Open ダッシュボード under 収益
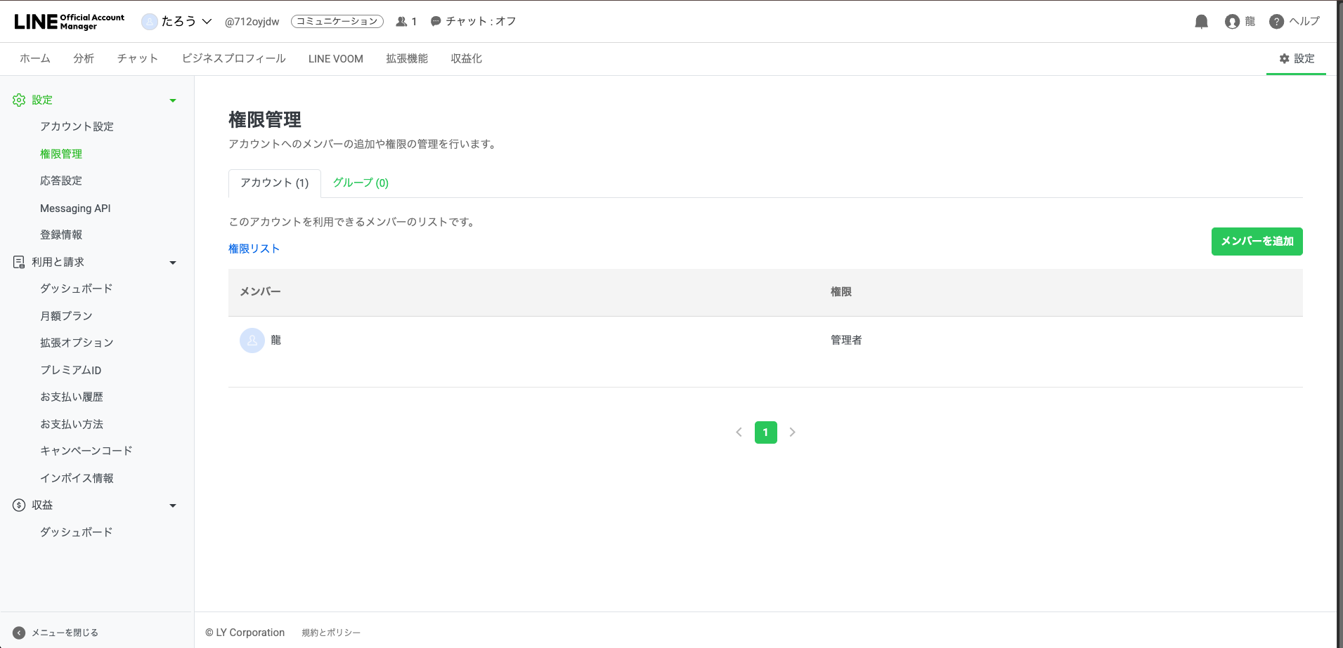Image resolution: width=1343 pixels, height=648 pixels. pos(76,532)
